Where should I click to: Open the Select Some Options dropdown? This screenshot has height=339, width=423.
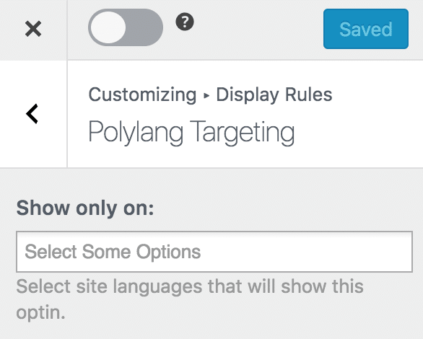point(214,252)
